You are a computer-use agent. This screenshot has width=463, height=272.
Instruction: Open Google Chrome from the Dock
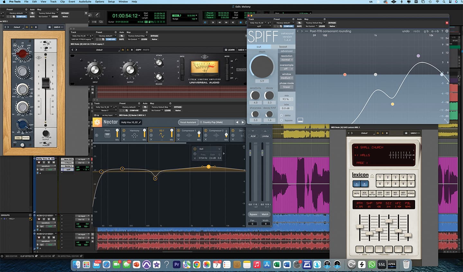click(196, 265)
